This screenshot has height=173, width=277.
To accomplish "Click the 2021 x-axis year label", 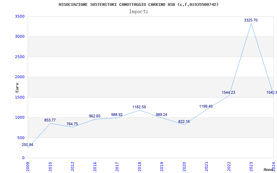I will coord(206,167).
